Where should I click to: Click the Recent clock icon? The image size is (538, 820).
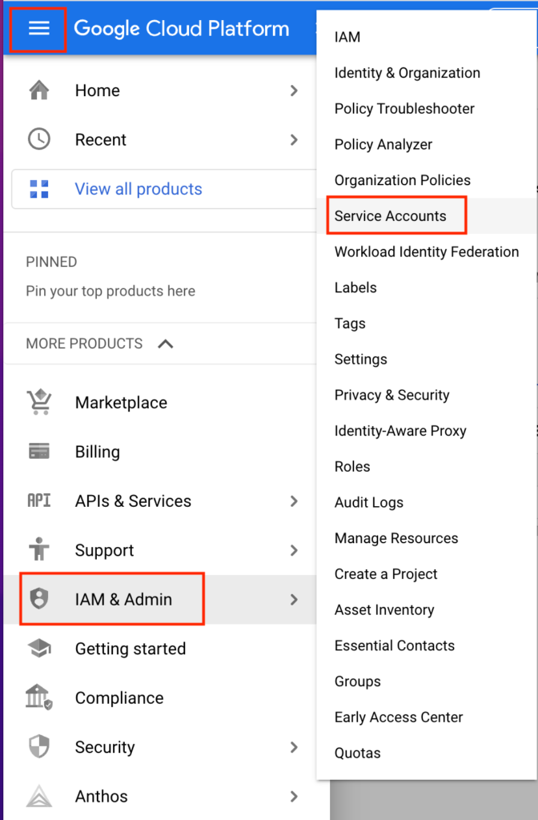(39, 139)
